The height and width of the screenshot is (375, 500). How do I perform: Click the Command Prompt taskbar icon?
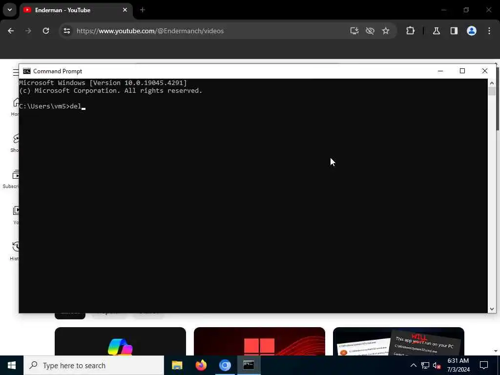(249, 365)
